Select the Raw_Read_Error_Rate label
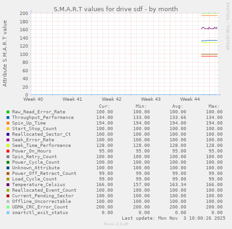The width and height of the screenshot is (232, 229). point(39,112)
